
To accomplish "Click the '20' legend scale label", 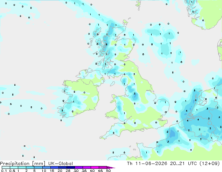I will [x=60, y=171].
